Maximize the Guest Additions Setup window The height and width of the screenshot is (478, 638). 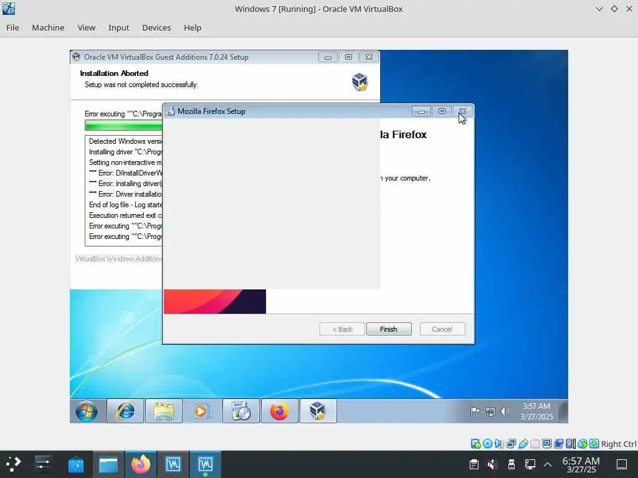(x=348, y=57)
